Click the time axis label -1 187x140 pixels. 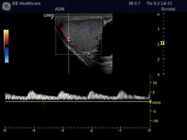[120, 130]
